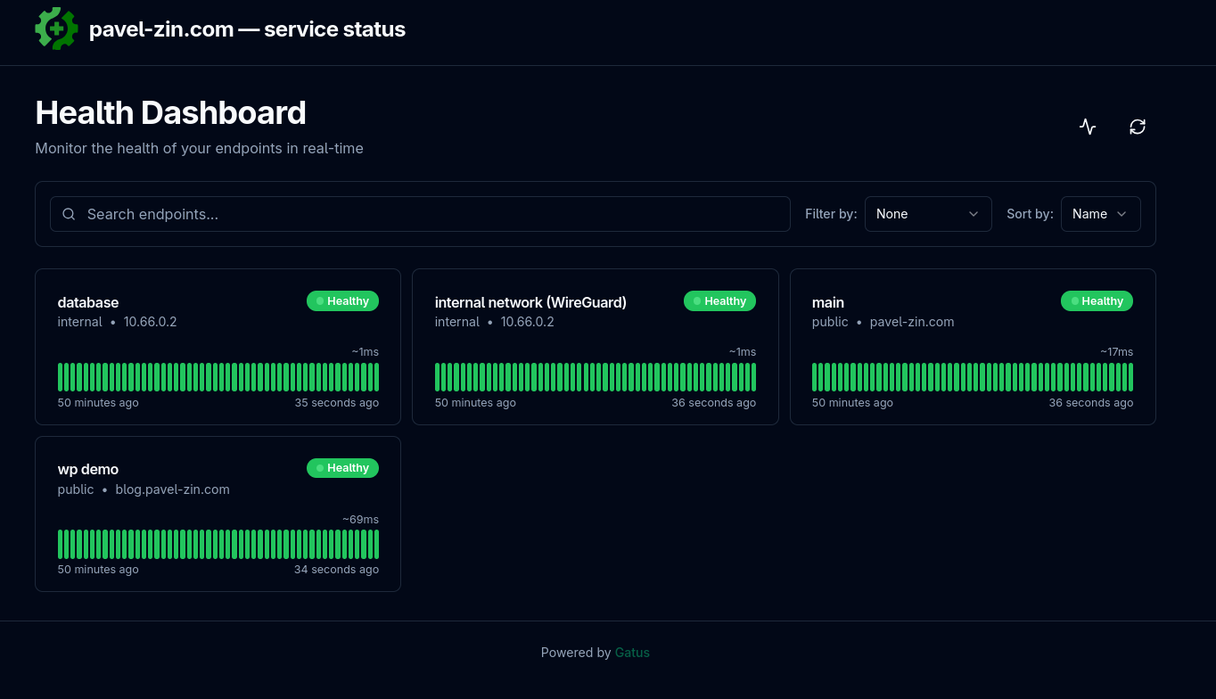The height and width of the screenshot is (699, 1216).
Task: Click the "Sort by:" label
Action: pos(1030,214)
